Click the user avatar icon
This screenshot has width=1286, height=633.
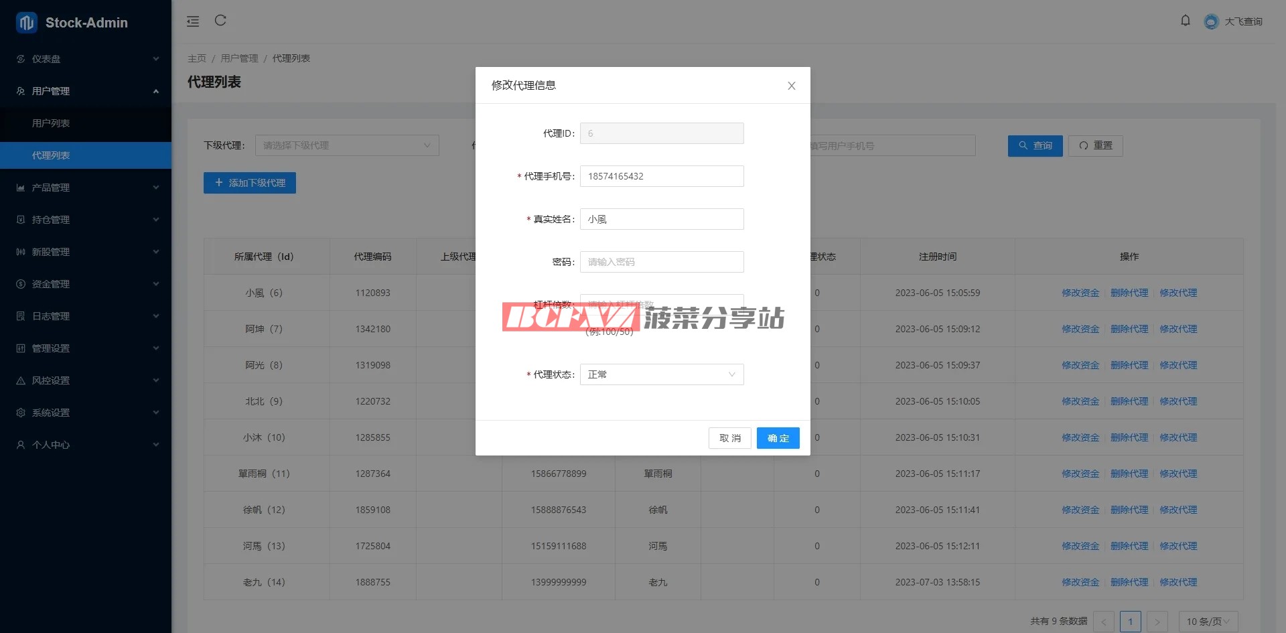[x=1211, y=21]
